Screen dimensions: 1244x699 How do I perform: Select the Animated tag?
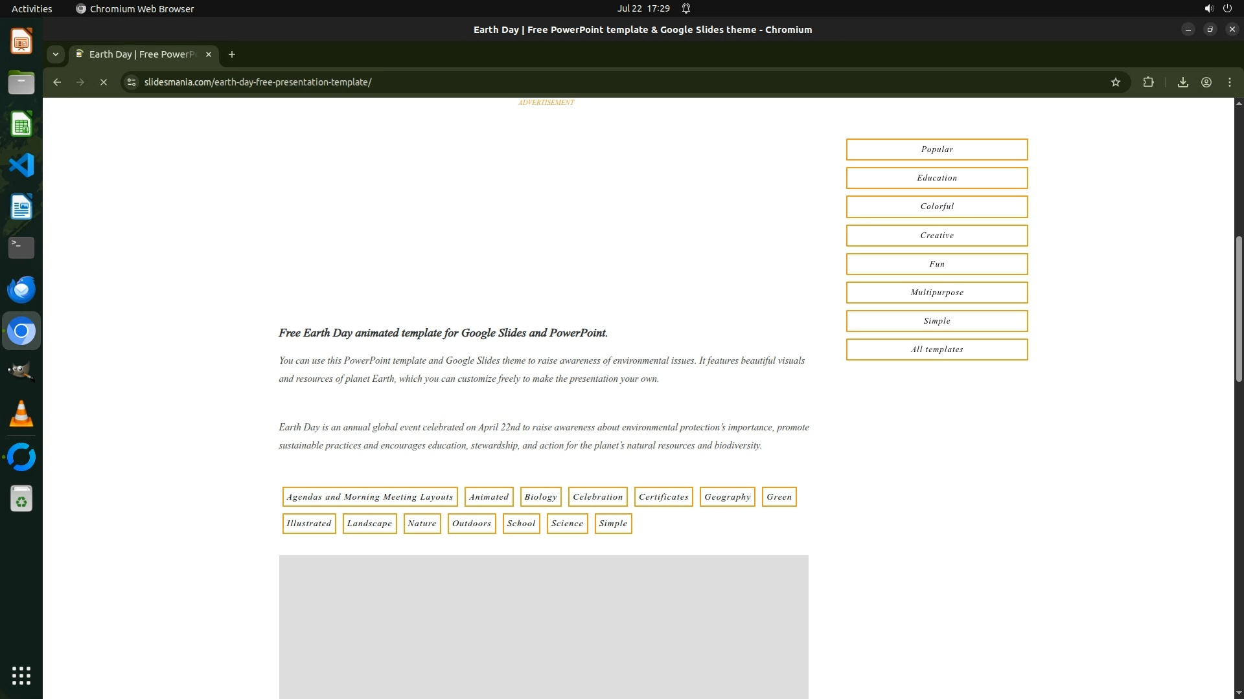[489, 497]
